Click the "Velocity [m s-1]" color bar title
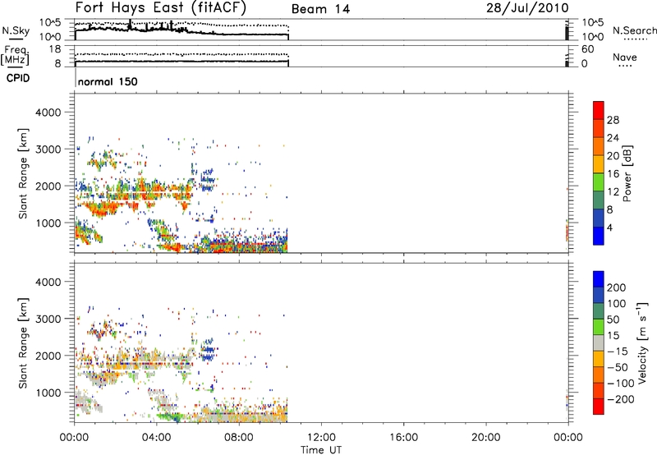The image size is (657, 455). (x=642, y=342)
